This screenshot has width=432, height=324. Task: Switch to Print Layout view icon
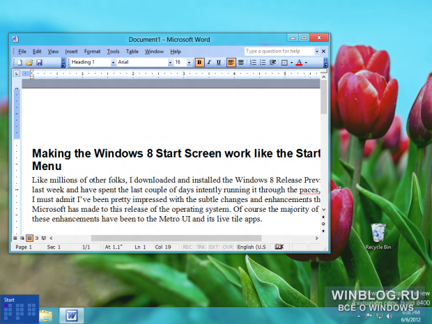pyautogui.click(x=29, y=238)
